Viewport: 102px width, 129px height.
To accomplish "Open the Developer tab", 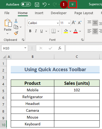I will point(59,13).
